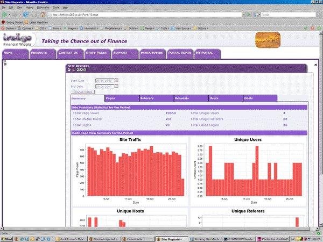Open the Cookies developer toolbar menu
This screenshot has width=323, height=242.
(25, 28)
